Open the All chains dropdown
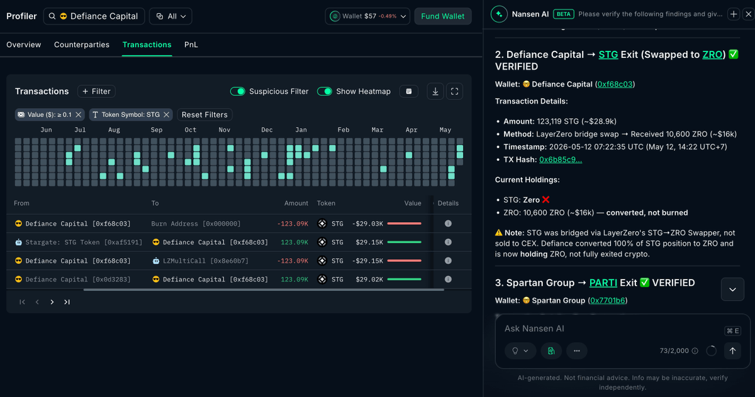Viewport: 755px width, 397px height. pyautogui.click(x=171, y=16)
